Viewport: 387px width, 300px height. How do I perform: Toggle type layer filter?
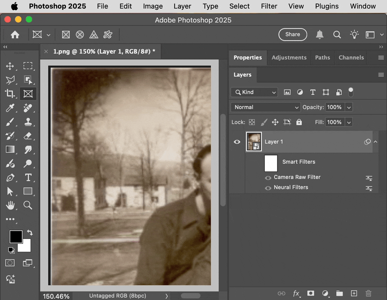[x=313, y=92]
